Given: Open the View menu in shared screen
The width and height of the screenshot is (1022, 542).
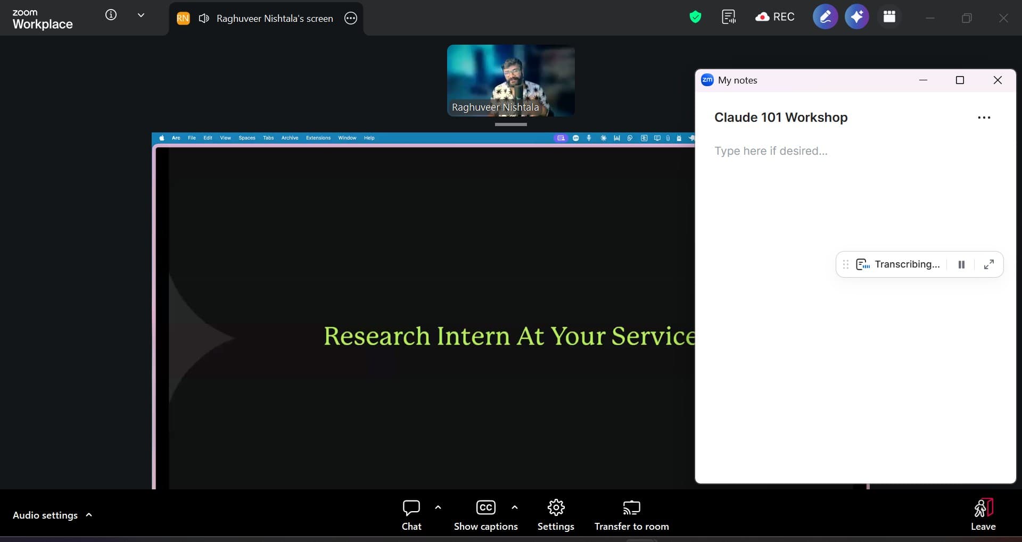Looking at the screenshot, I should coord(226,138).
